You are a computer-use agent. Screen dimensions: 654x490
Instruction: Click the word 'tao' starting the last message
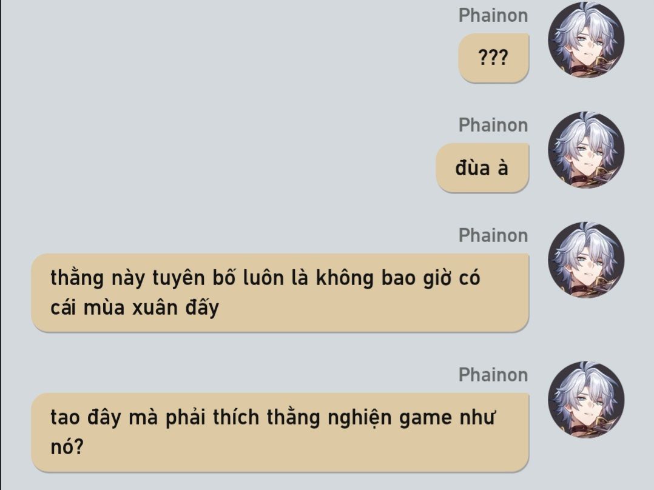pyautogui.click(x=65, y=418)
